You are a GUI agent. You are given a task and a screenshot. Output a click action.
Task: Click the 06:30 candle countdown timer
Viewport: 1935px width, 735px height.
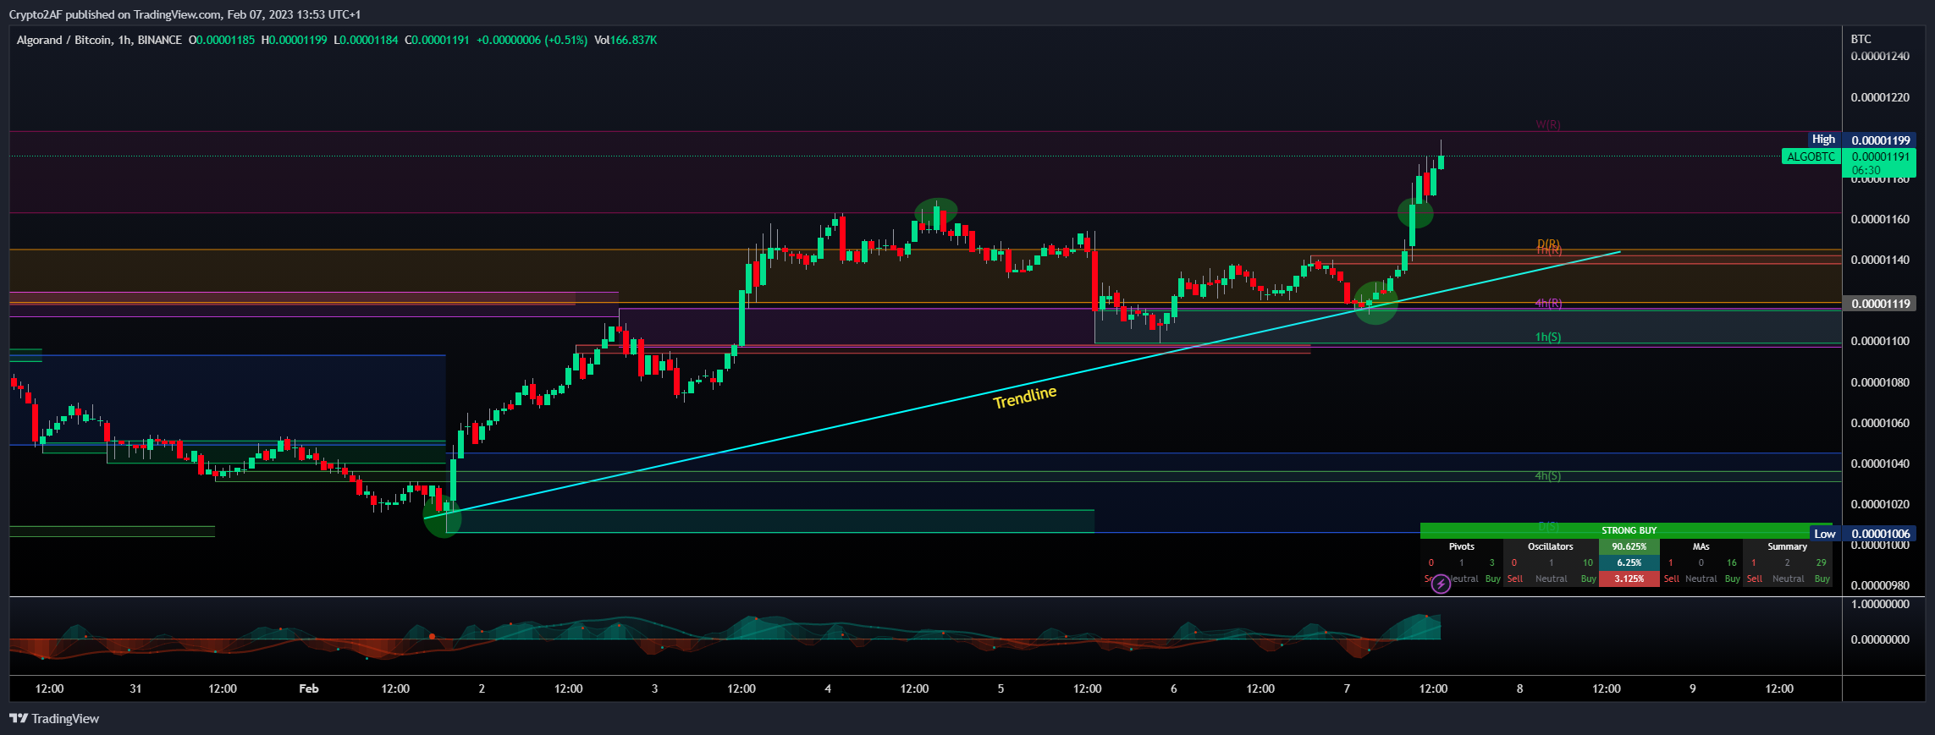pos(1866,170)
